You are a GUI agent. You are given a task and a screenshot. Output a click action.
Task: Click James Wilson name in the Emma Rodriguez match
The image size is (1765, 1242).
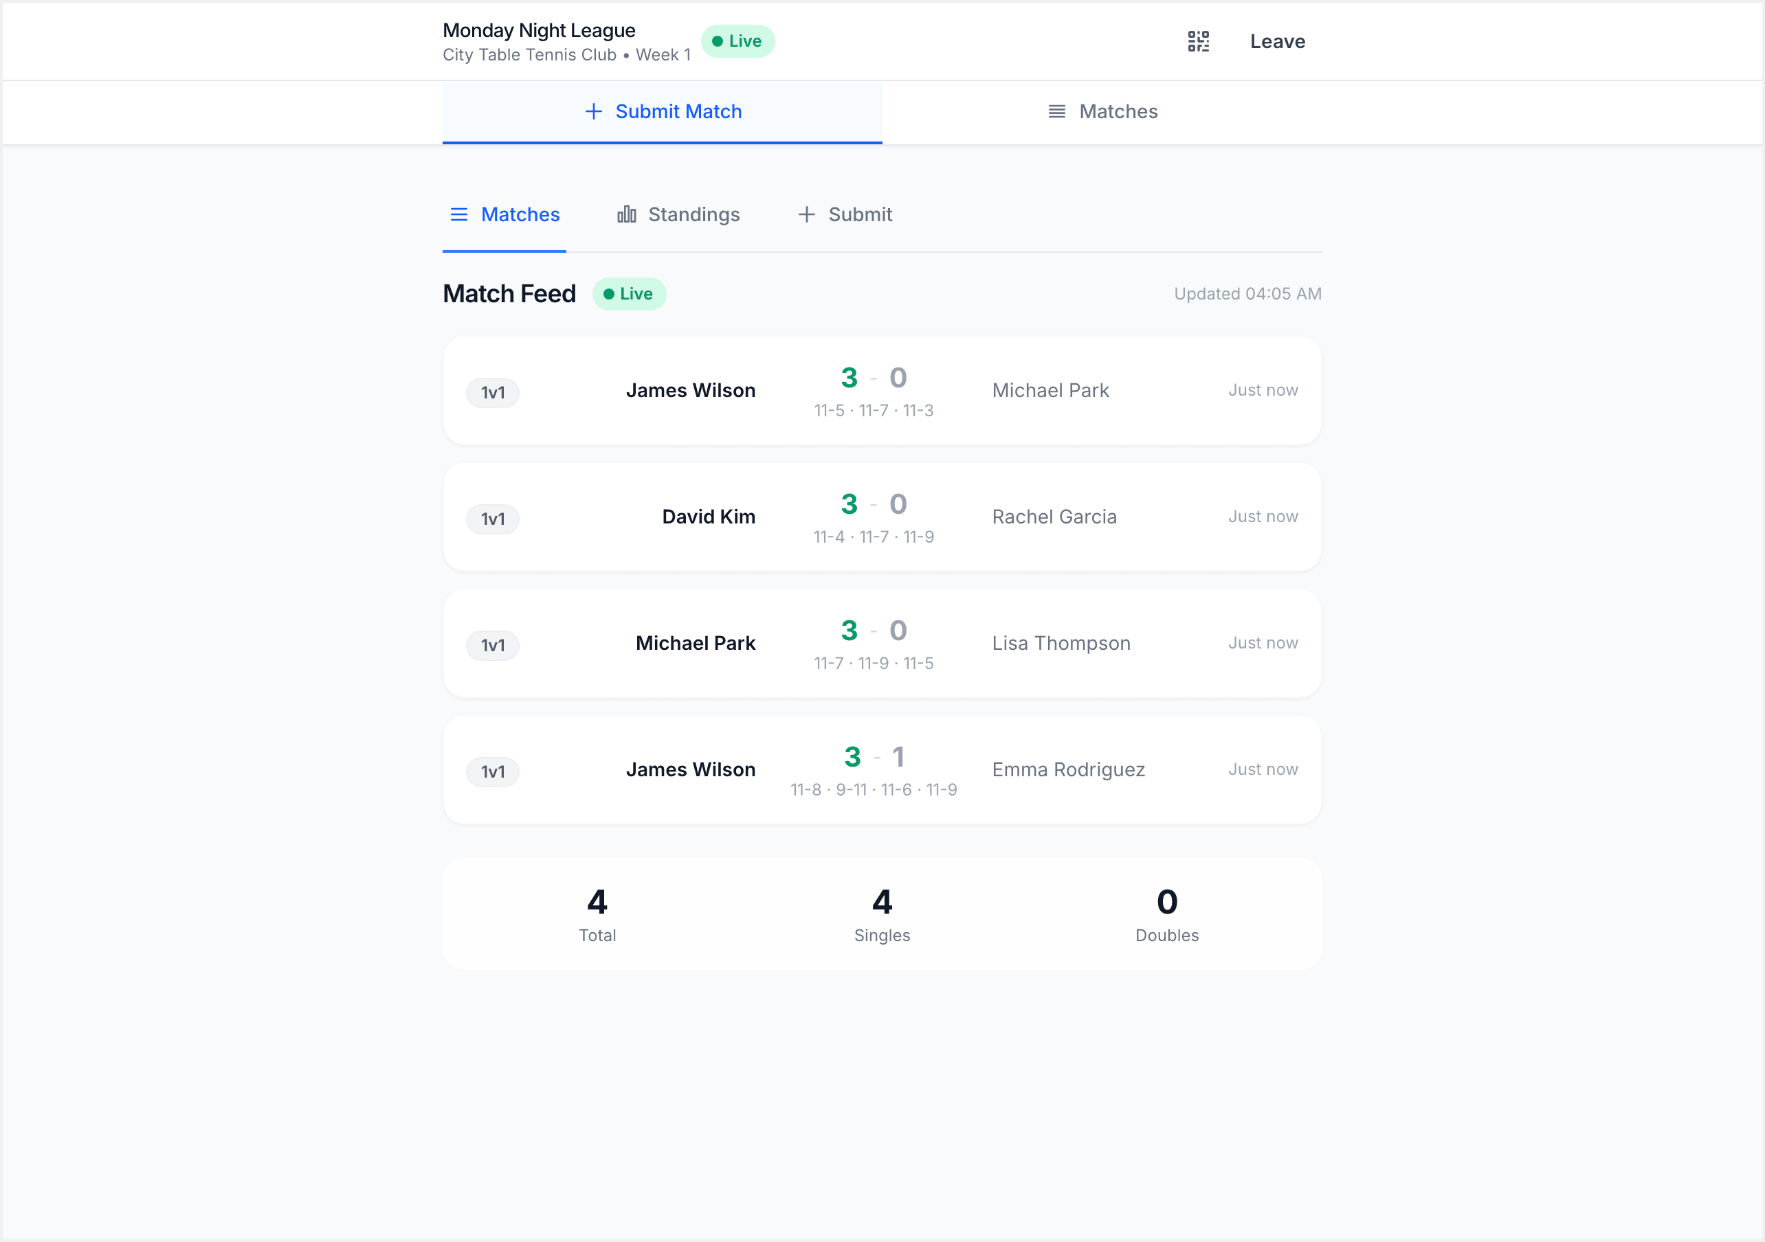(x=690, y=769)
